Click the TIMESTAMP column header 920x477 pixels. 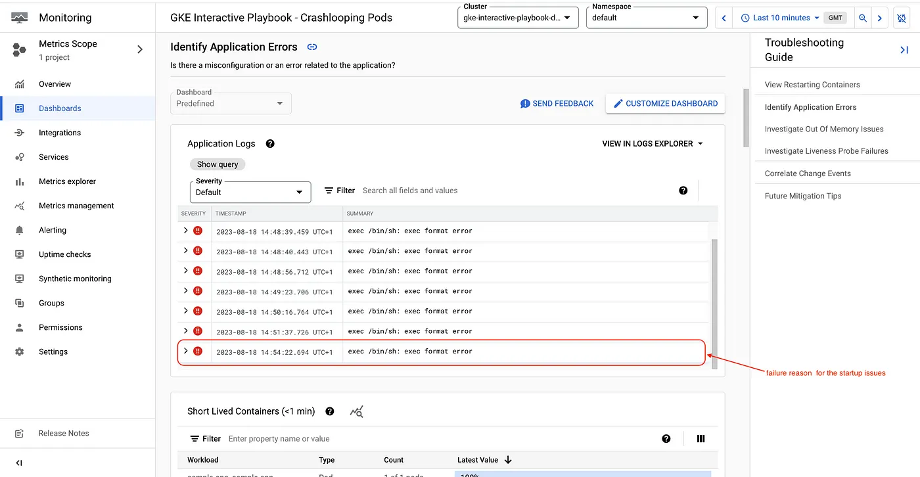pyautogui.click(x=231, y=214)
